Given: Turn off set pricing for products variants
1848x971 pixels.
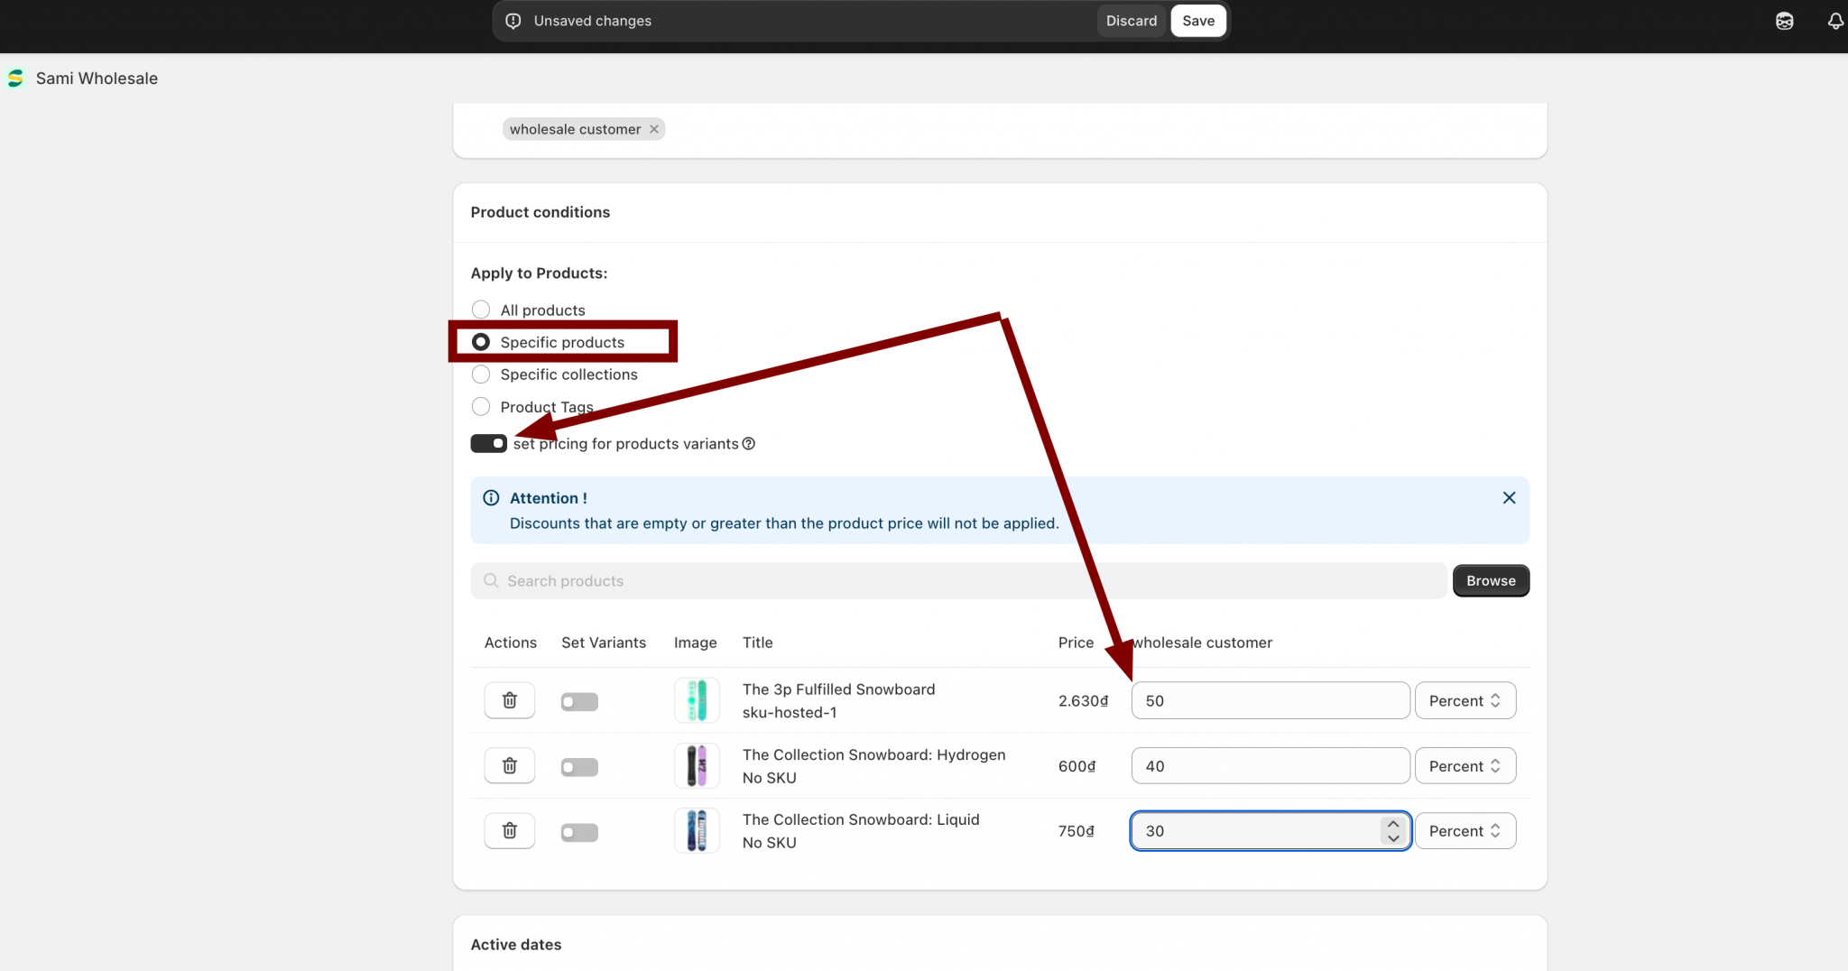Looking at the screenshot, I should point(489,443).
